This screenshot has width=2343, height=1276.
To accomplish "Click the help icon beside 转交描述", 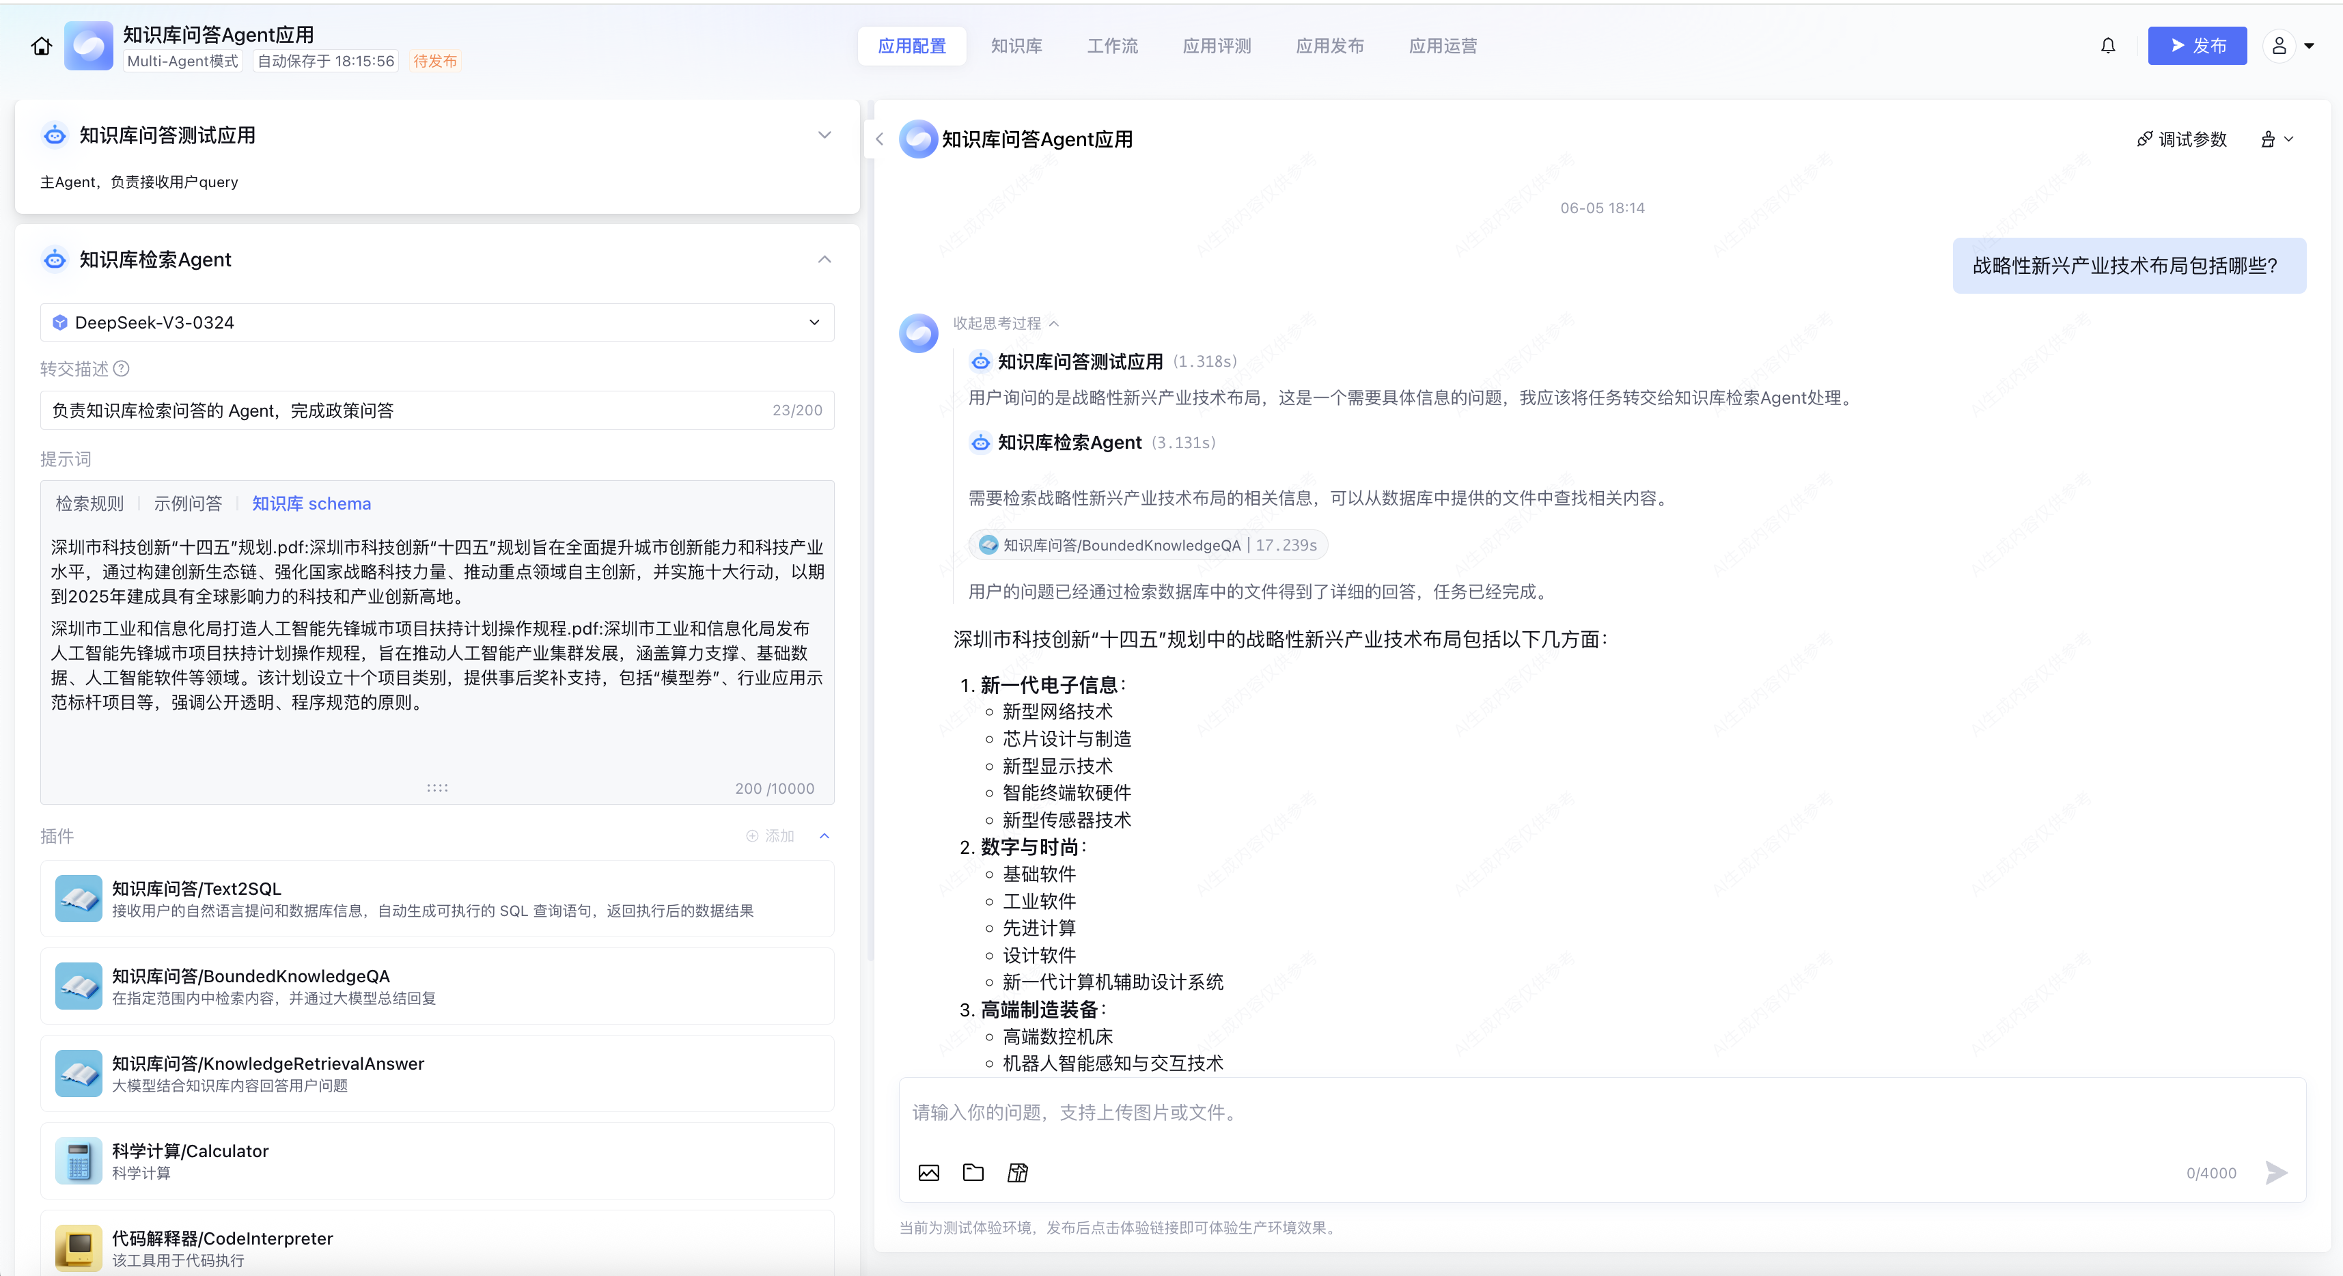I will (122, 368).
